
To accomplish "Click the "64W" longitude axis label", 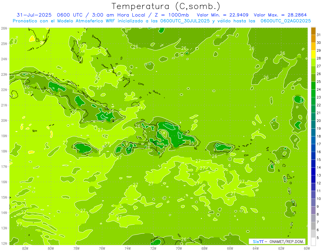I will point(256,248).
